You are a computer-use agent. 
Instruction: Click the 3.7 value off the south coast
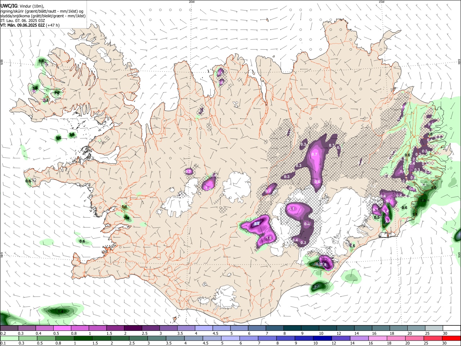[x=315, y=287]
